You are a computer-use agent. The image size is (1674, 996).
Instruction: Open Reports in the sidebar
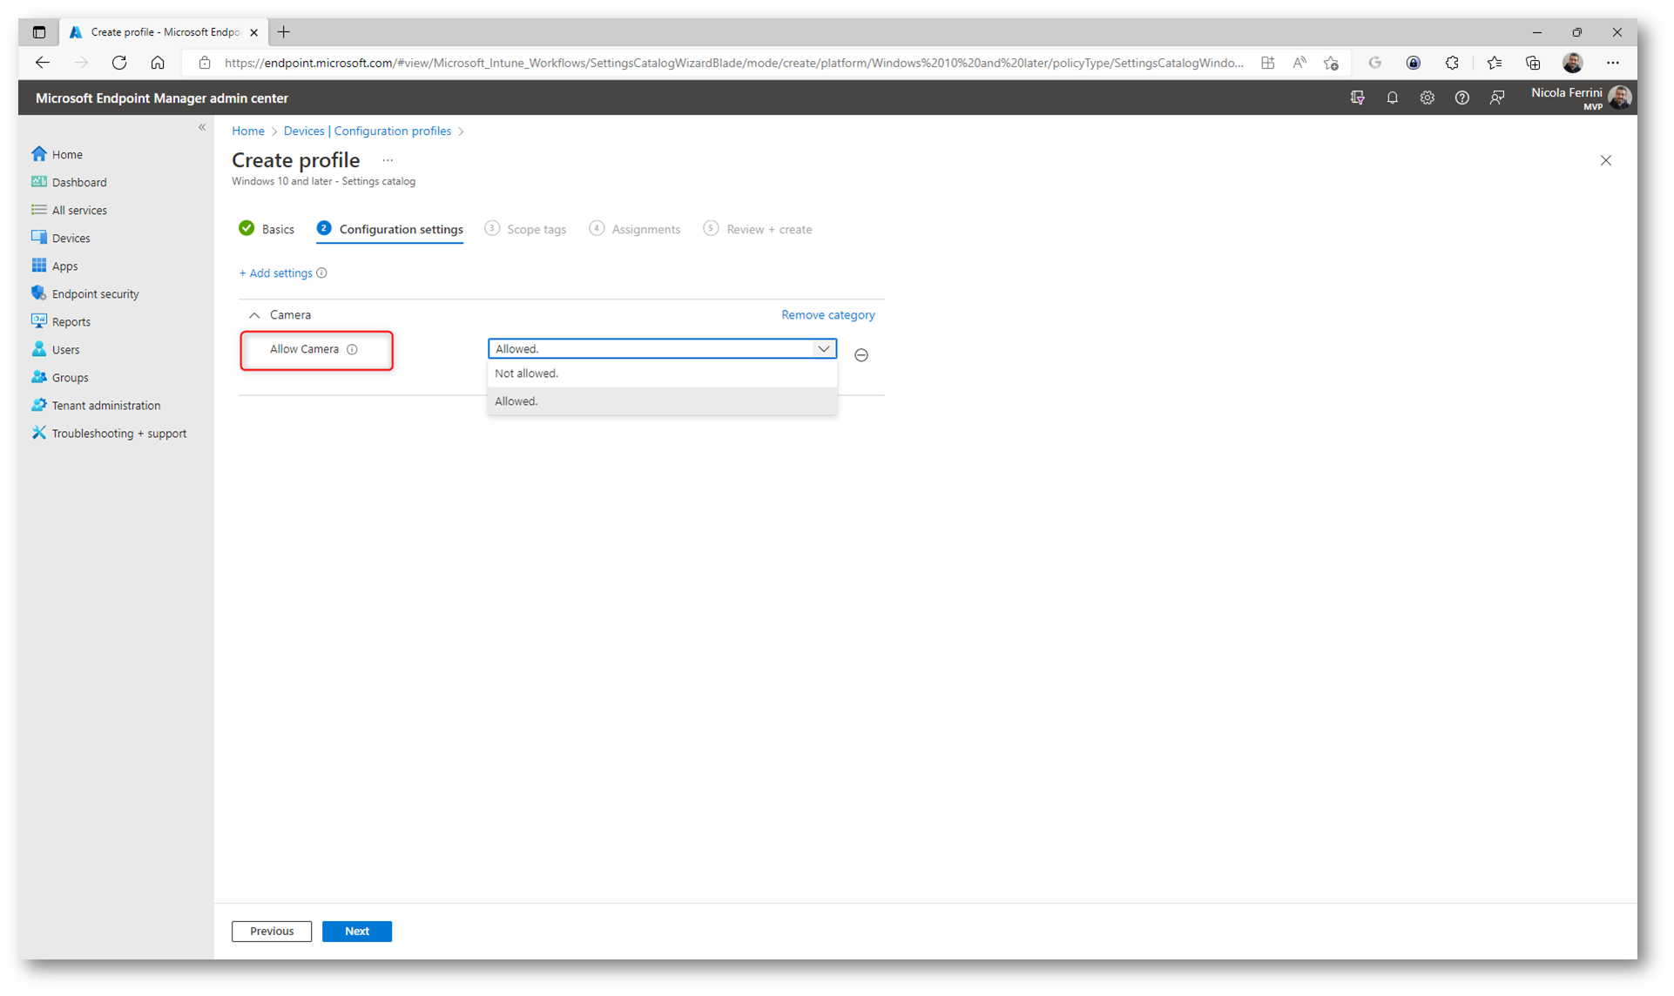point(61,321)
